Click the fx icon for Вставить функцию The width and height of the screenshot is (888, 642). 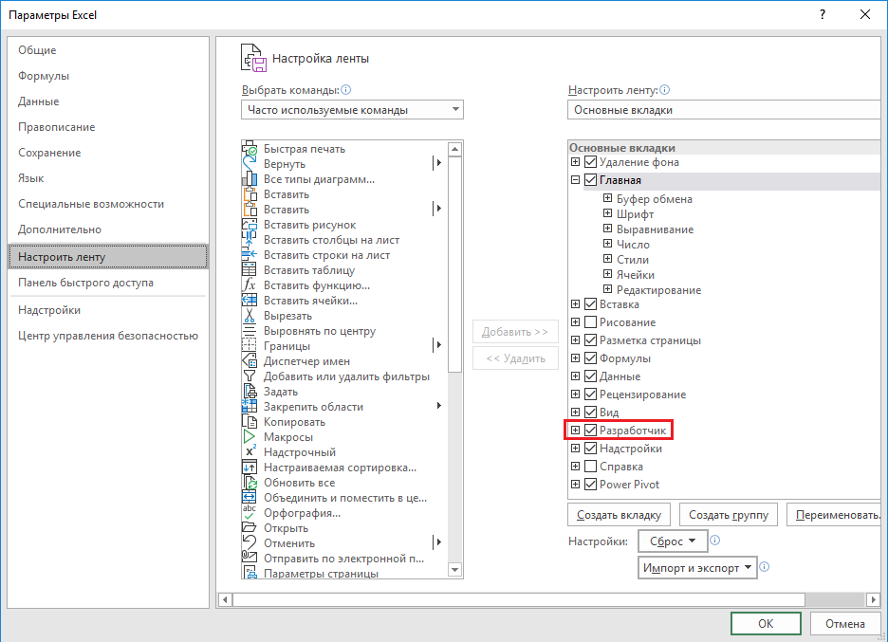[x=250, y=285]
